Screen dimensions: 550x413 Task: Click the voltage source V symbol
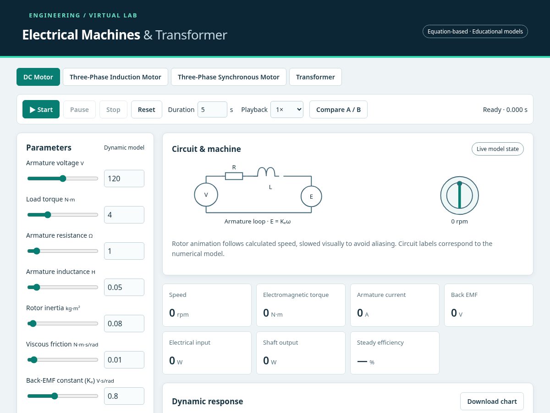(x=206, y=195)
